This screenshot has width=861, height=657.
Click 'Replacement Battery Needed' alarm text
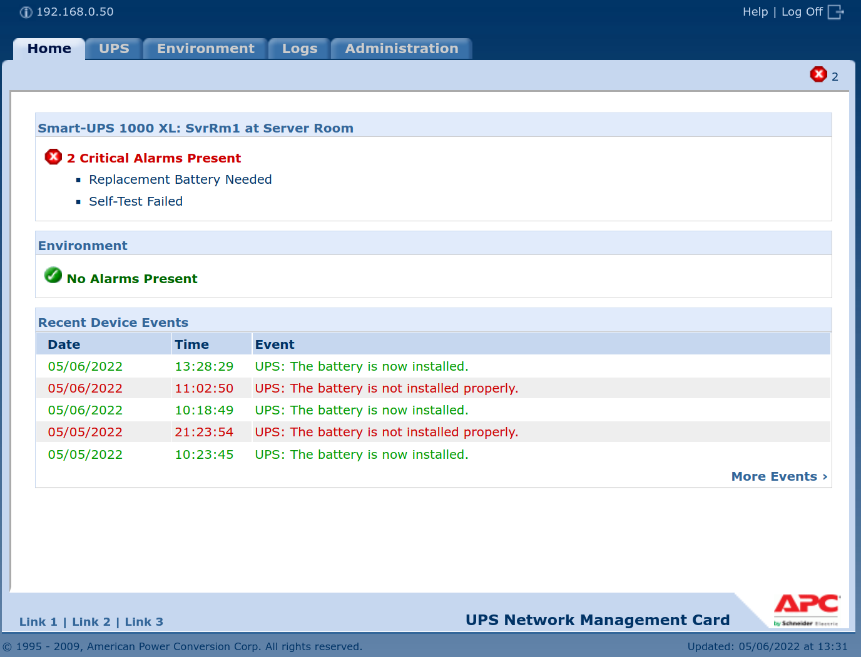(180, 179)
